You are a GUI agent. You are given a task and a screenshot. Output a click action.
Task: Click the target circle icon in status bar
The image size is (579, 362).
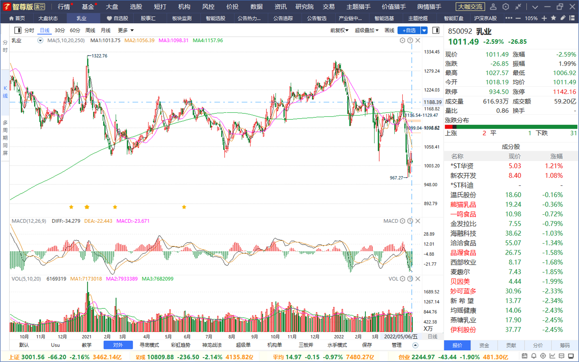pos(543,356)
